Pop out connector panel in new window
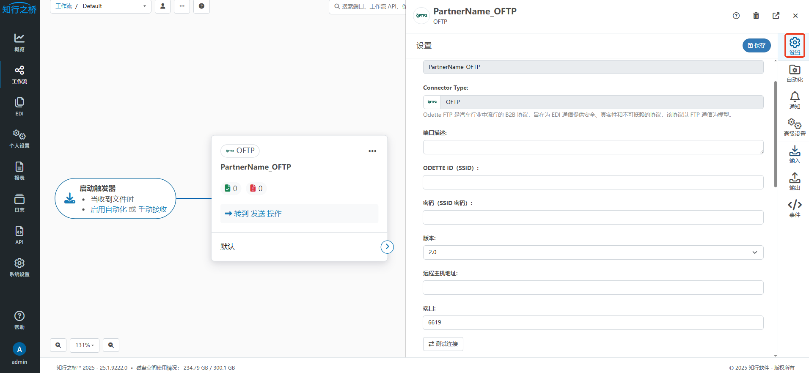Viewport: 809px width, 373px height. coord(776,16)
